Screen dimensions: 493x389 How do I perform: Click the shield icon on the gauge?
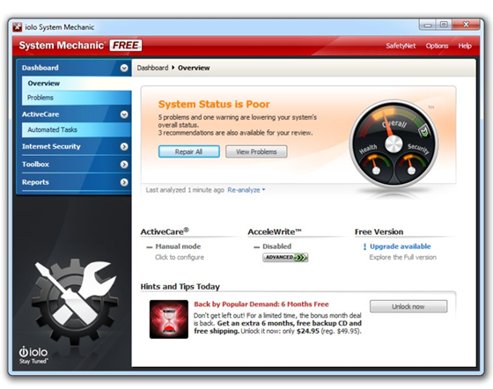424,130
